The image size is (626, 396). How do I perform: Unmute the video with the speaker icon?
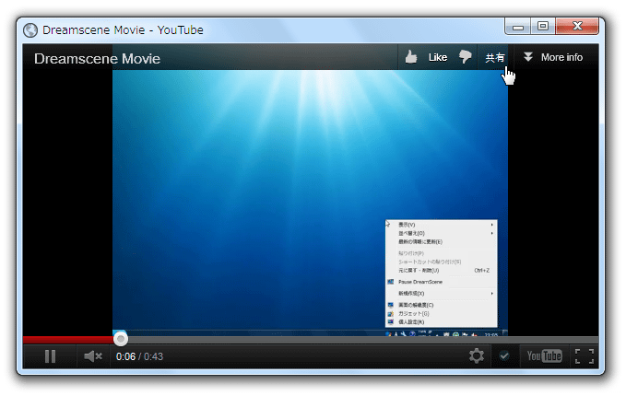point(93,356)
